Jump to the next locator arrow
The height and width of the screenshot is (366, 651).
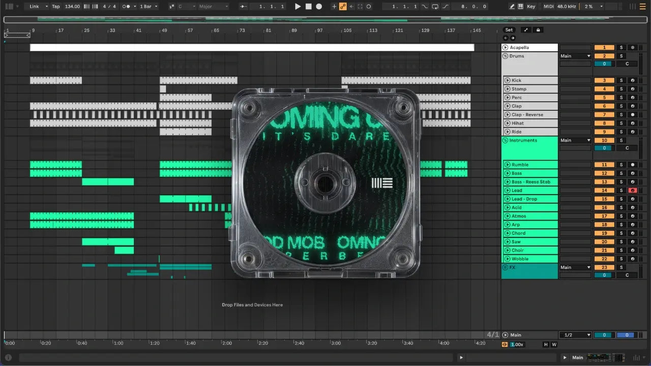pos(513,38)
